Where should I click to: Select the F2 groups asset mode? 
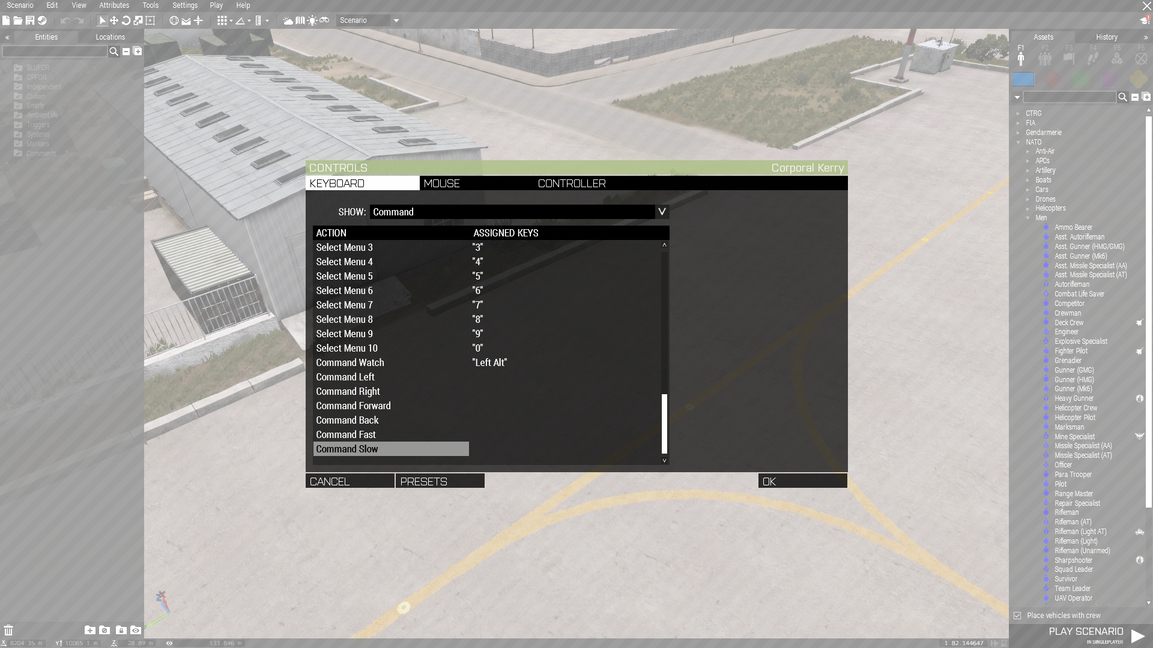(1045, 58)
